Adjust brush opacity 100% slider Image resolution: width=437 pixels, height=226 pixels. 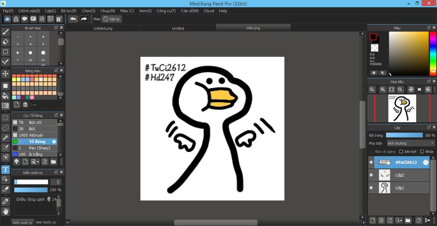(31, 190)
